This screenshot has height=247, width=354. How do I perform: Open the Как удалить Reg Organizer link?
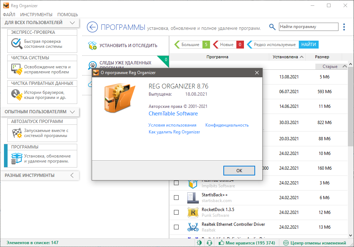tap(174, 132)
